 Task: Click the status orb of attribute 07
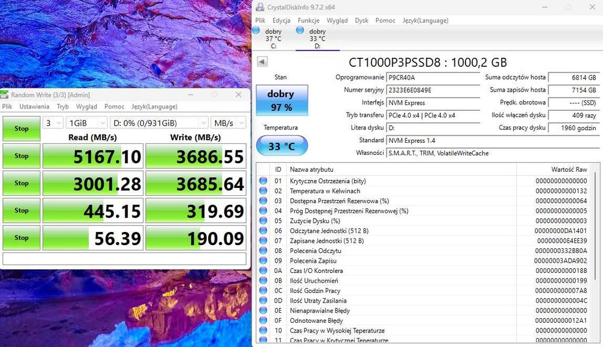(x=263, y=240)
